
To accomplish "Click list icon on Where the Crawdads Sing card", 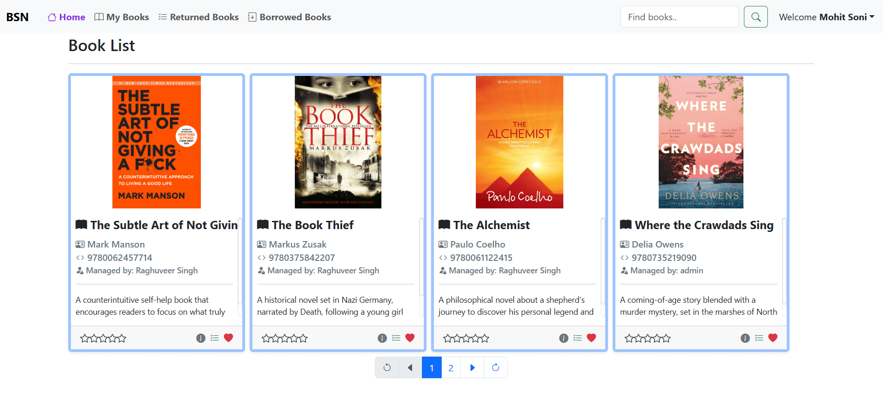I will click(x=759, y=338).
